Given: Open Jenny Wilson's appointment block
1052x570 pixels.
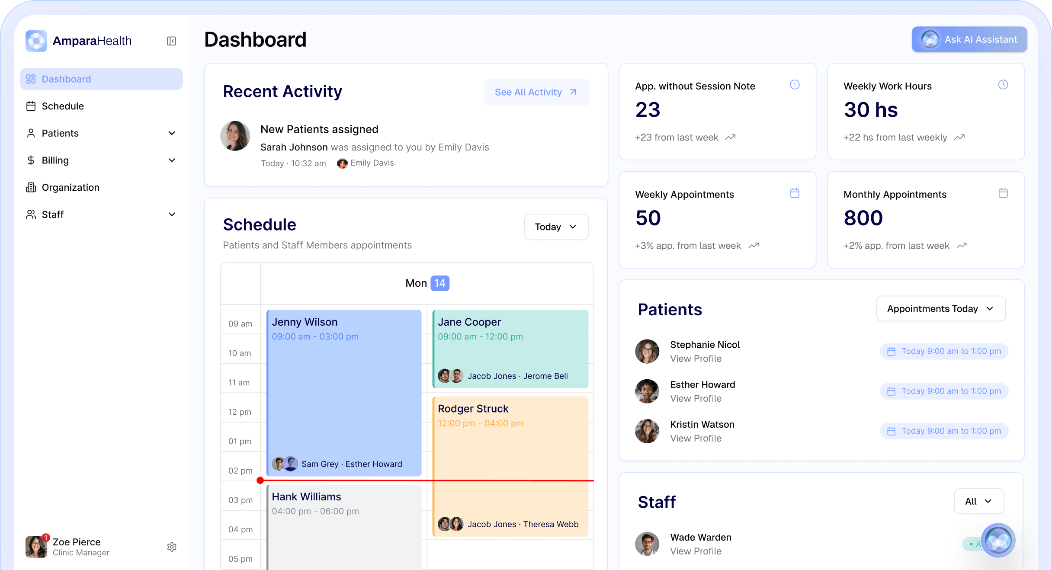Looking at the screenshot, I should point(344,393).
